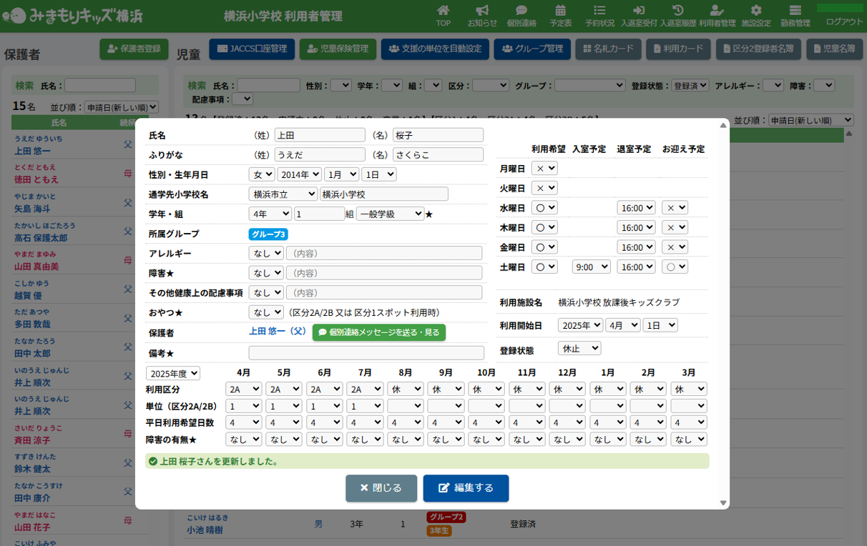This screenshot has width=867, height=546.
Task: Click the ログアウト menu item
Action: tap(844, 21)
